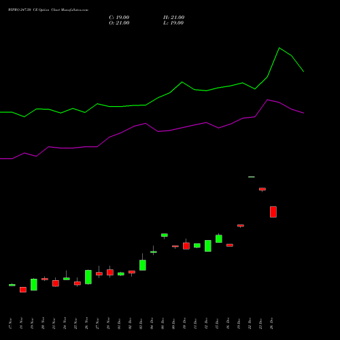
Task: Click the open value "O: 21.00"
Action: pyautogui.click(x=119, y=23)
